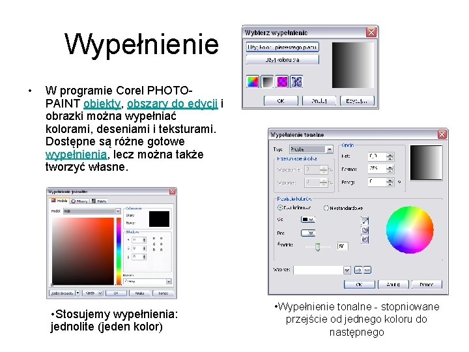This screenshot has height=352, width=469.
Task: Click the Kroki steps spinner arrows
Action: [390, 169]
